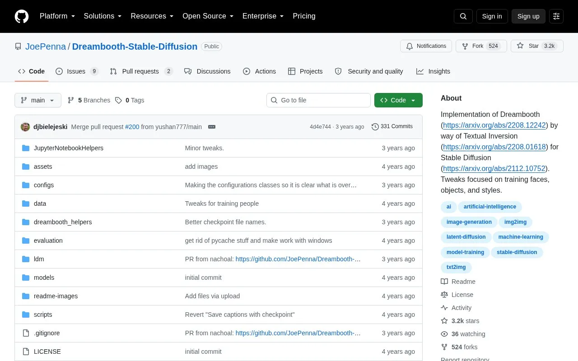The width and height of the screenshot is (578, 361).
Task: Open the License scale link in About
Action: click(x=457, y=295)
